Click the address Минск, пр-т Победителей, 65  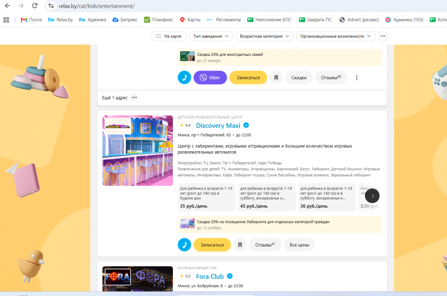coord(204,135)
